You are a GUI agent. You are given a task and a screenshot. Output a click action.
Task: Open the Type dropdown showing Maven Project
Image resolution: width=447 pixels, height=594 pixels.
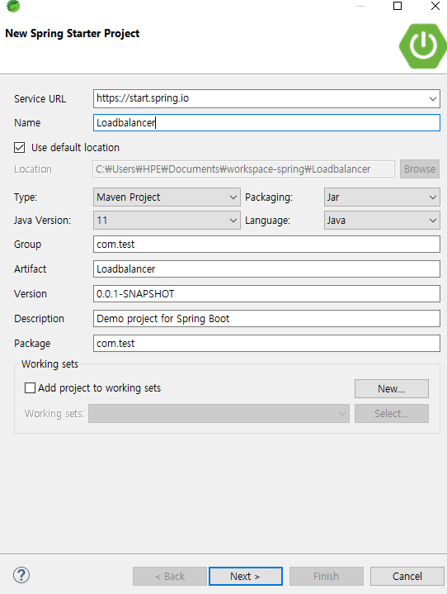click(167, 197)
